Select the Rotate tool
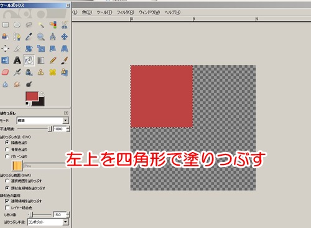This screenshot has height=228, width=311. pyautogui.click(x=29, y=49)
